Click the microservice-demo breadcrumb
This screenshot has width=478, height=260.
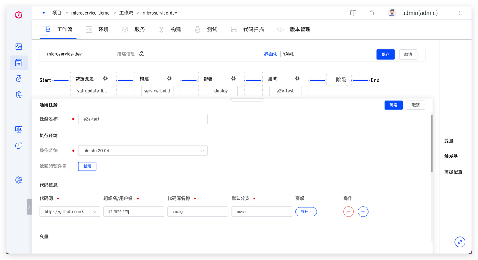pyautogui.click(x=90, y=13)
